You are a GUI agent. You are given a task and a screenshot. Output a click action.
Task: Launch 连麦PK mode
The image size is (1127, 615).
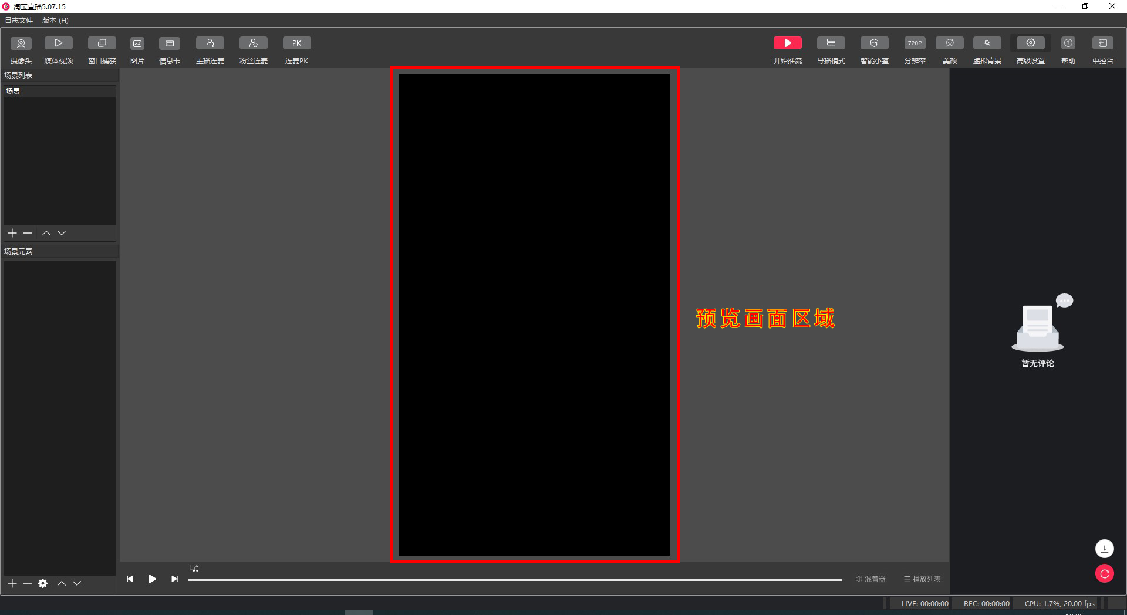pos(297,50)
